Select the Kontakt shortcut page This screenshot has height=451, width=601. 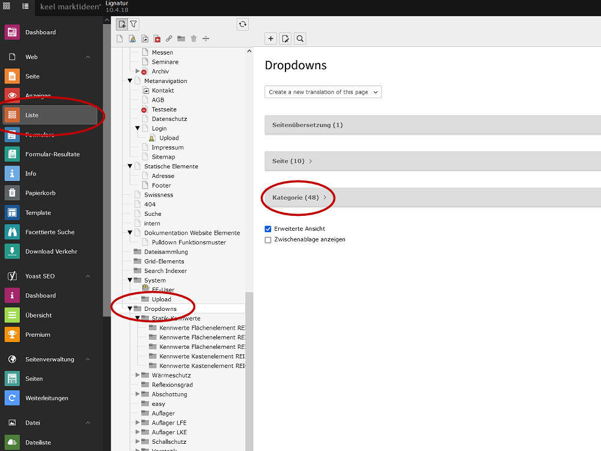(163, 91)
